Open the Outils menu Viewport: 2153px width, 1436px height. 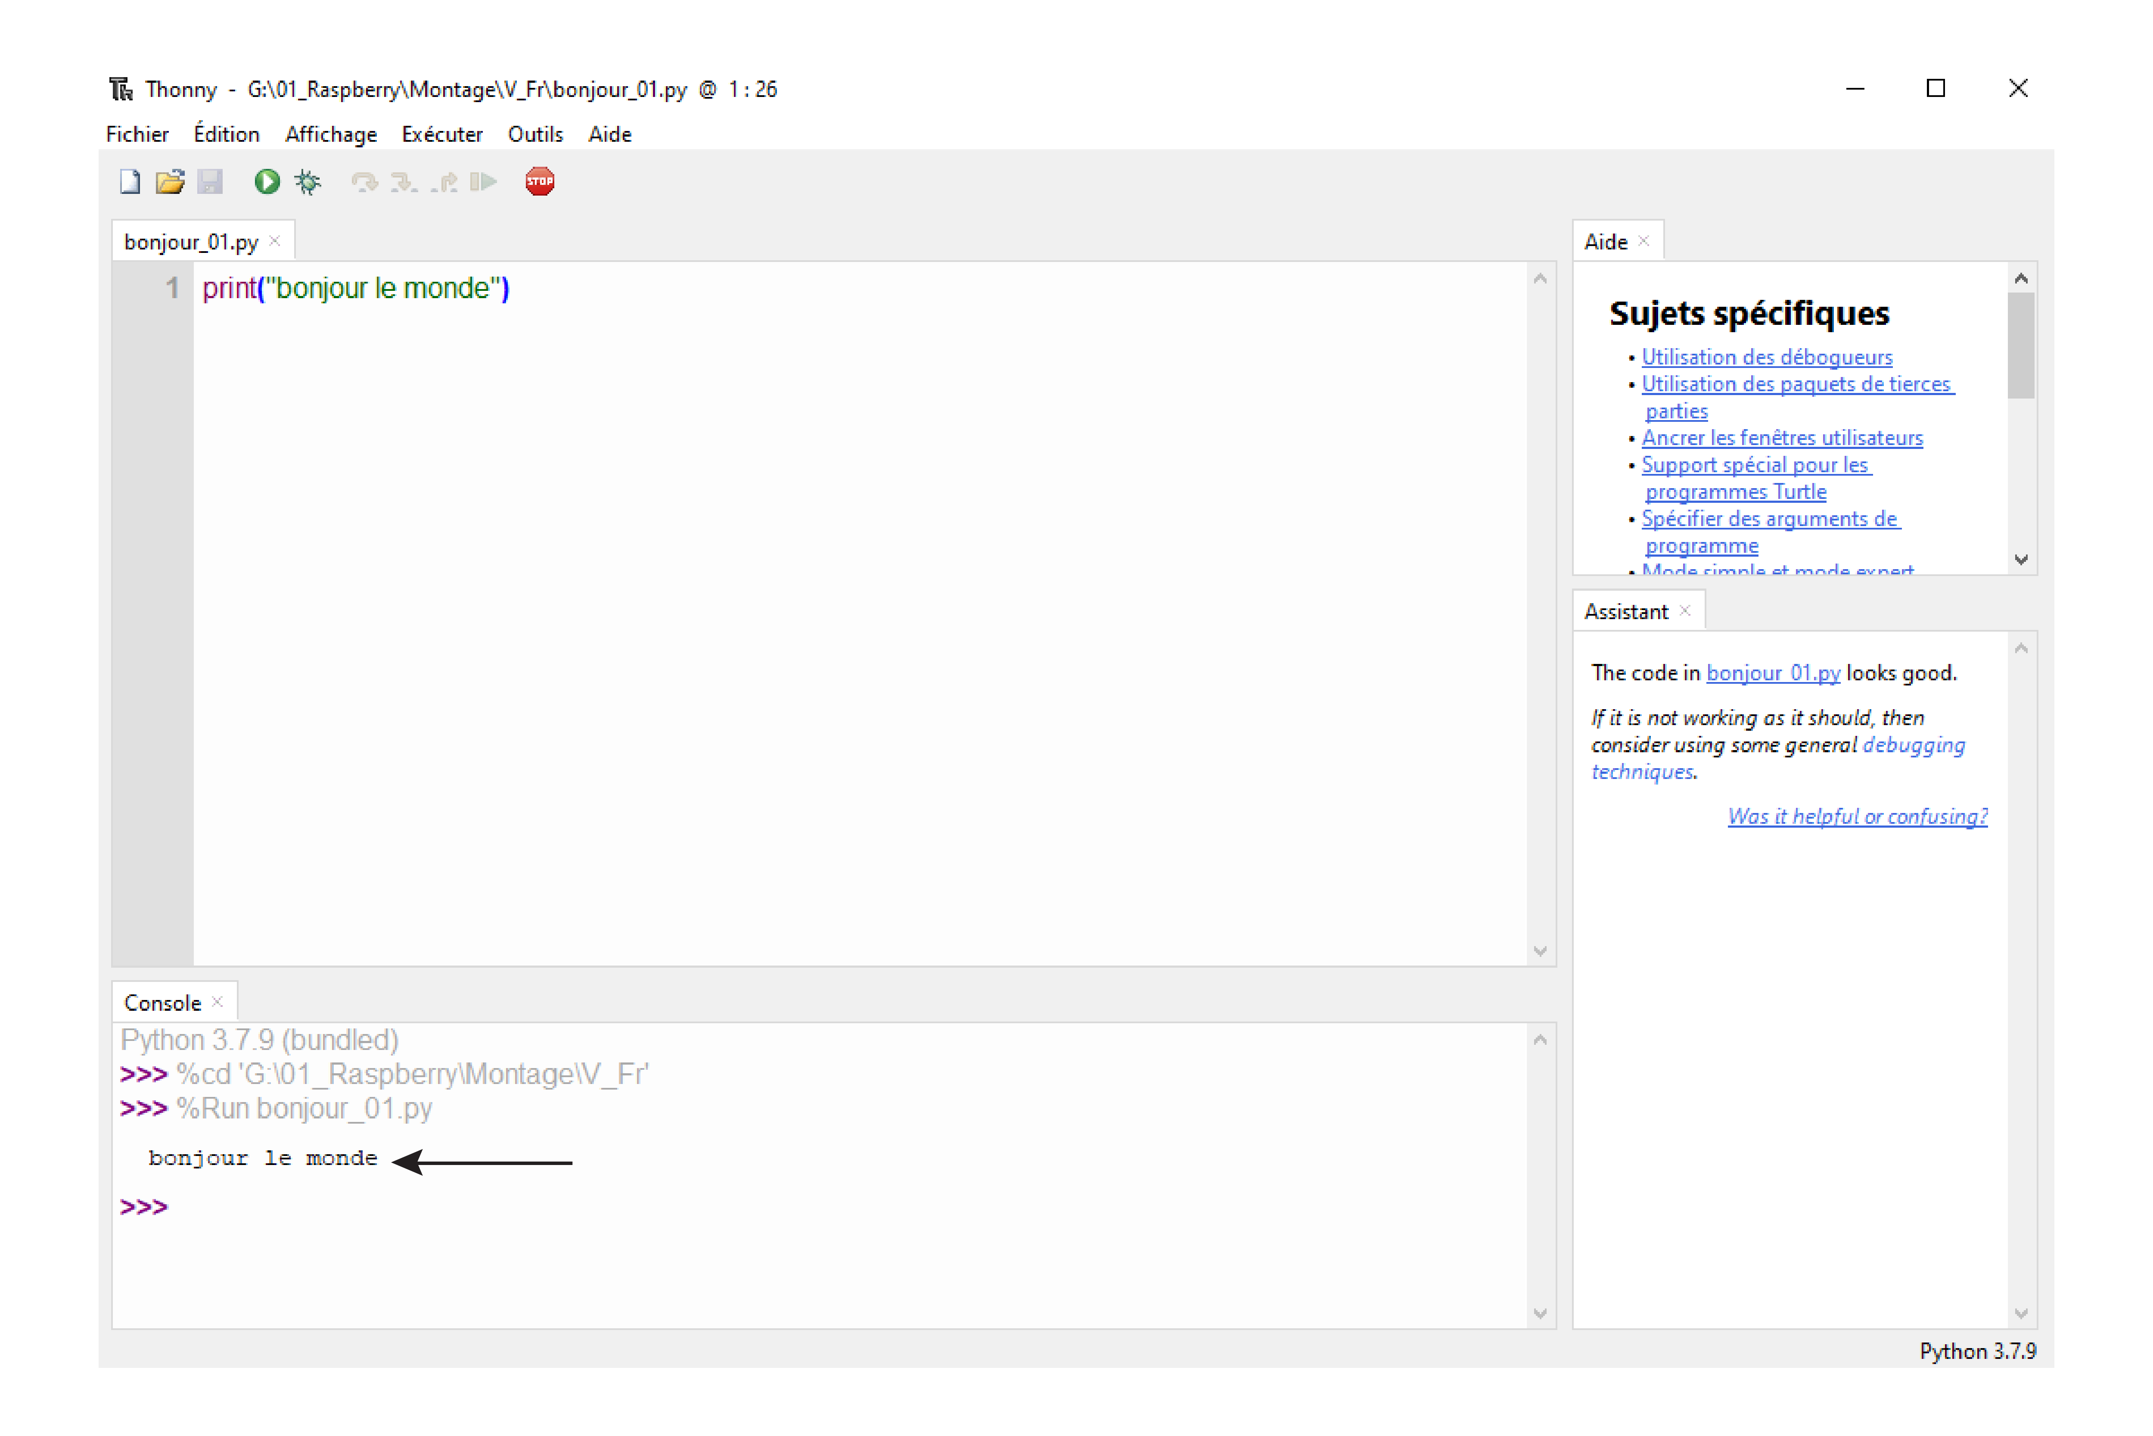pyautogui.click(x=535, y=134)
